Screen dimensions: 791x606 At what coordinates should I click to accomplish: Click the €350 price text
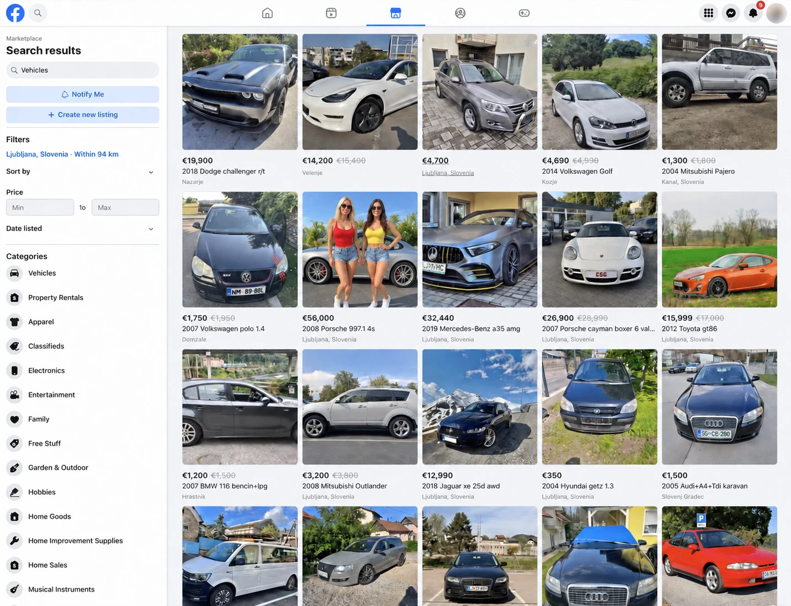pyautogui.click(x=551, y=475)
